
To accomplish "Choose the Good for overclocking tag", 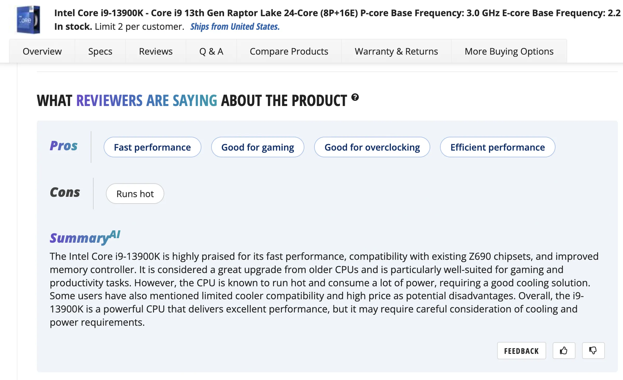I will [372, 147].
